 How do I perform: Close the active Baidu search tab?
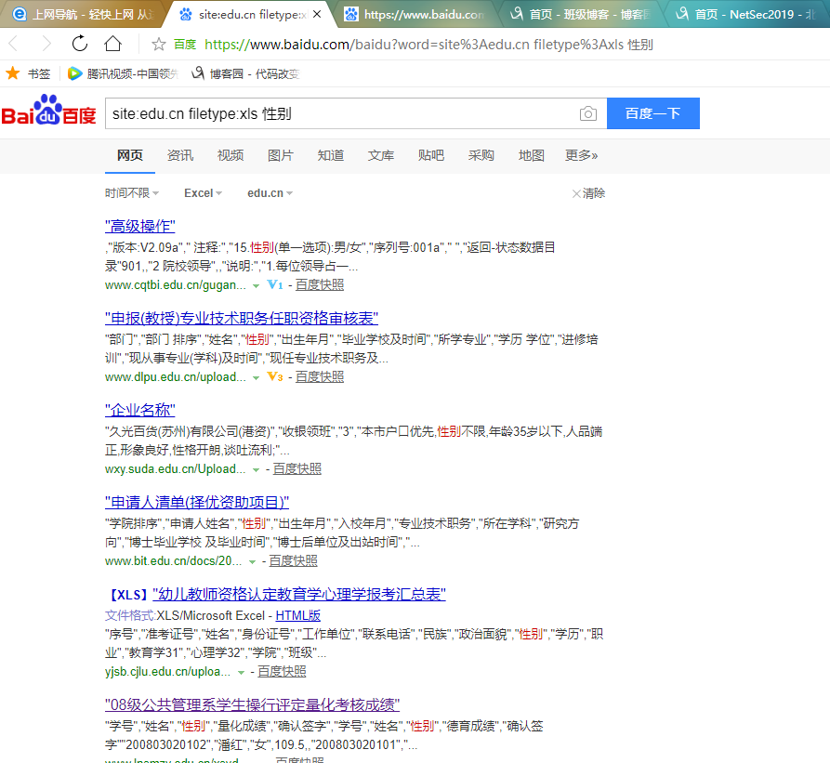point(317,14)
